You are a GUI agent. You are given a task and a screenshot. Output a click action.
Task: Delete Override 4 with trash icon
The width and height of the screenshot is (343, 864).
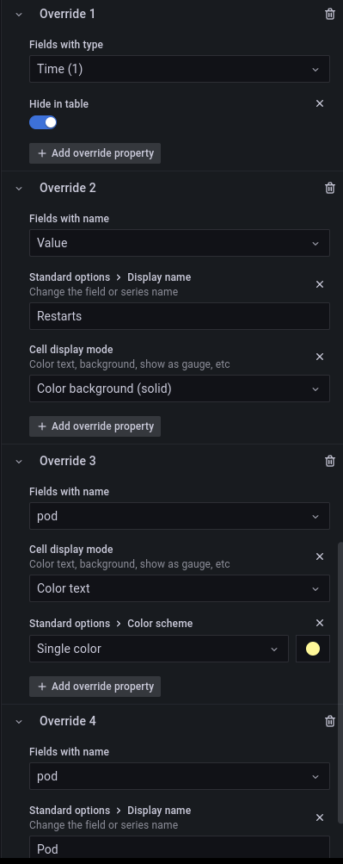coord(330,721)
